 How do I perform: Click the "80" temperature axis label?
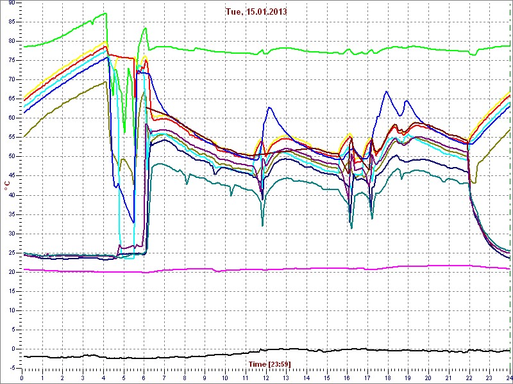pyautogui.click(x=12, y=41)
